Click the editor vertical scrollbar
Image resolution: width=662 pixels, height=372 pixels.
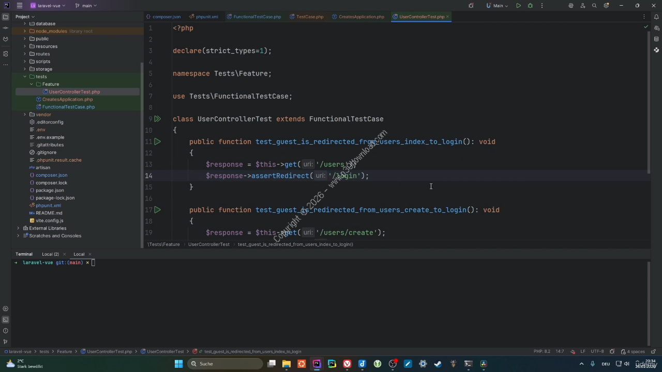coord(649,103)
